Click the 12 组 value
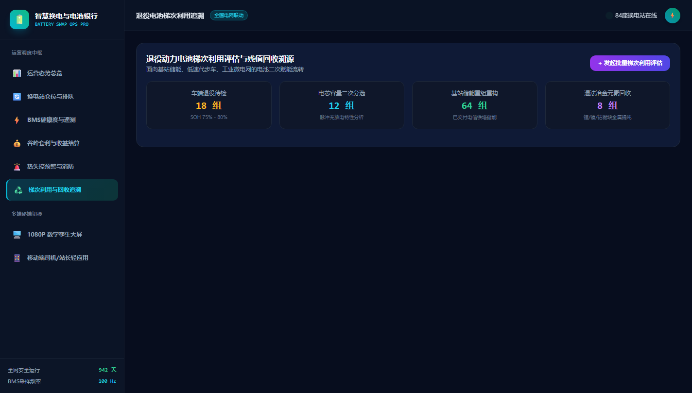 pyautogui.click(x=342, y=105)
